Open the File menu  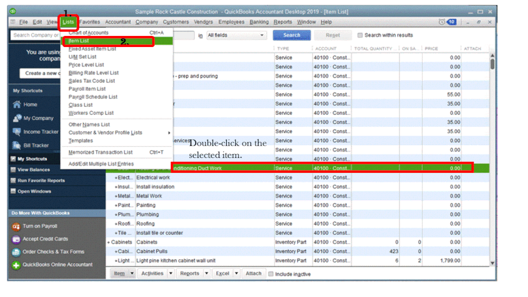coord(23,22)
